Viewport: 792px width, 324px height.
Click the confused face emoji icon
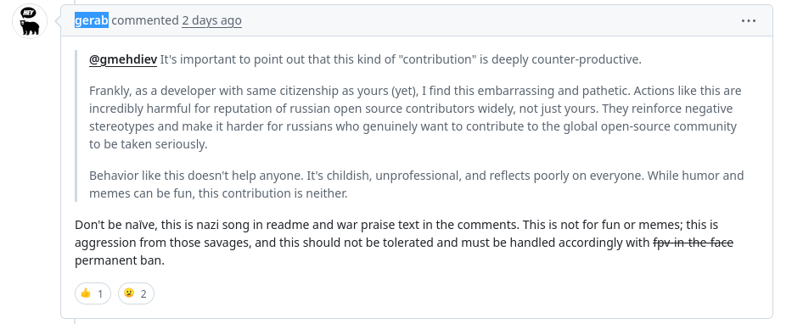pyautogui.click(x=129, y=293)
